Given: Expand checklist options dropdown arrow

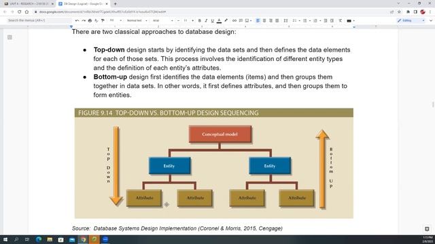Looking at the screenshot, I should [299, 20].
